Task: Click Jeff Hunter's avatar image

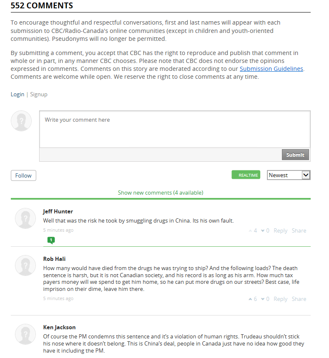Action: coord(25,218)
